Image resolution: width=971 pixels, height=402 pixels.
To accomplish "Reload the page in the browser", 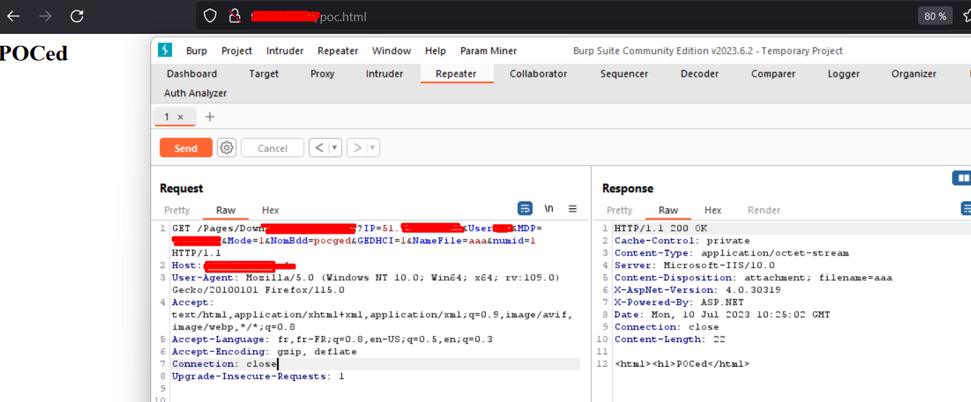I will click(x=77, y=16).
